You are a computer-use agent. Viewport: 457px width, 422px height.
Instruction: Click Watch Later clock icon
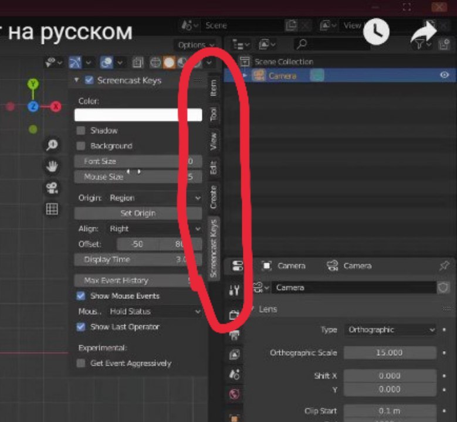376,32
